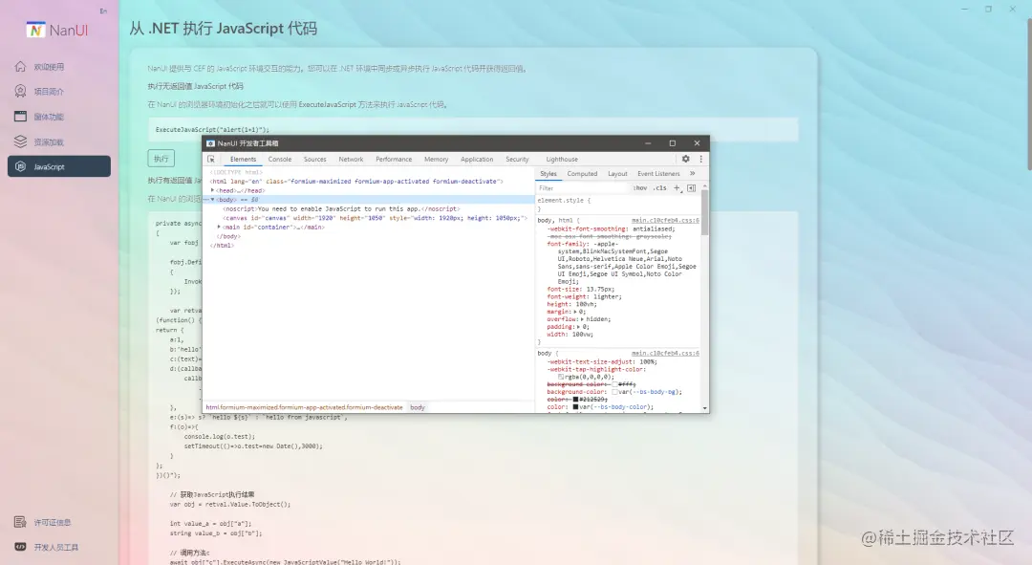Viewport: 1032px width, 565px height.
Task: Click the Styles pane vertical scrollbar thumb
Action: 705,211
